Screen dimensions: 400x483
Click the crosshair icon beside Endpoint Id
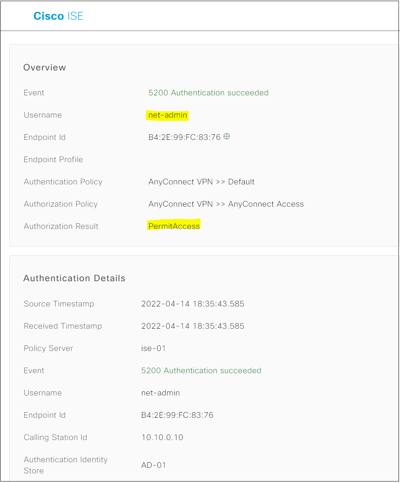(227, 137)
